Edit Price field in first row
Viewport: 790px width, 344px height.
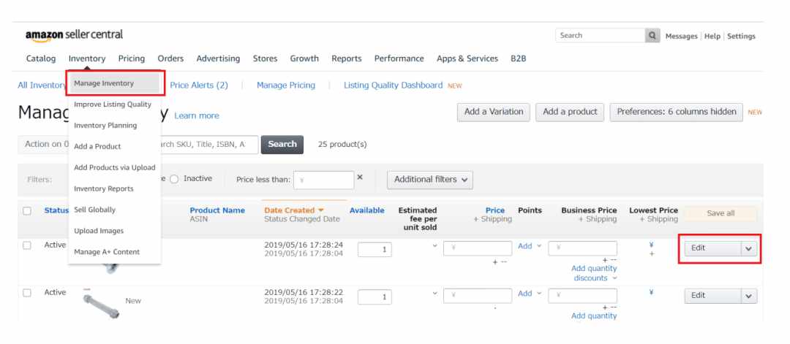(478, 248)
